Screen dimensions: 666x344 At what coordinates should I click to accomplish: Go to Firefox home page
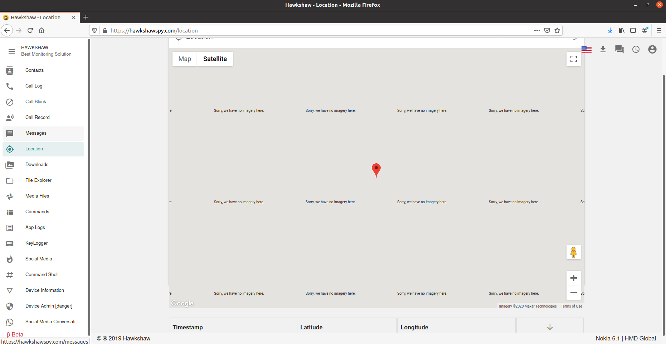tap(42, 30)
